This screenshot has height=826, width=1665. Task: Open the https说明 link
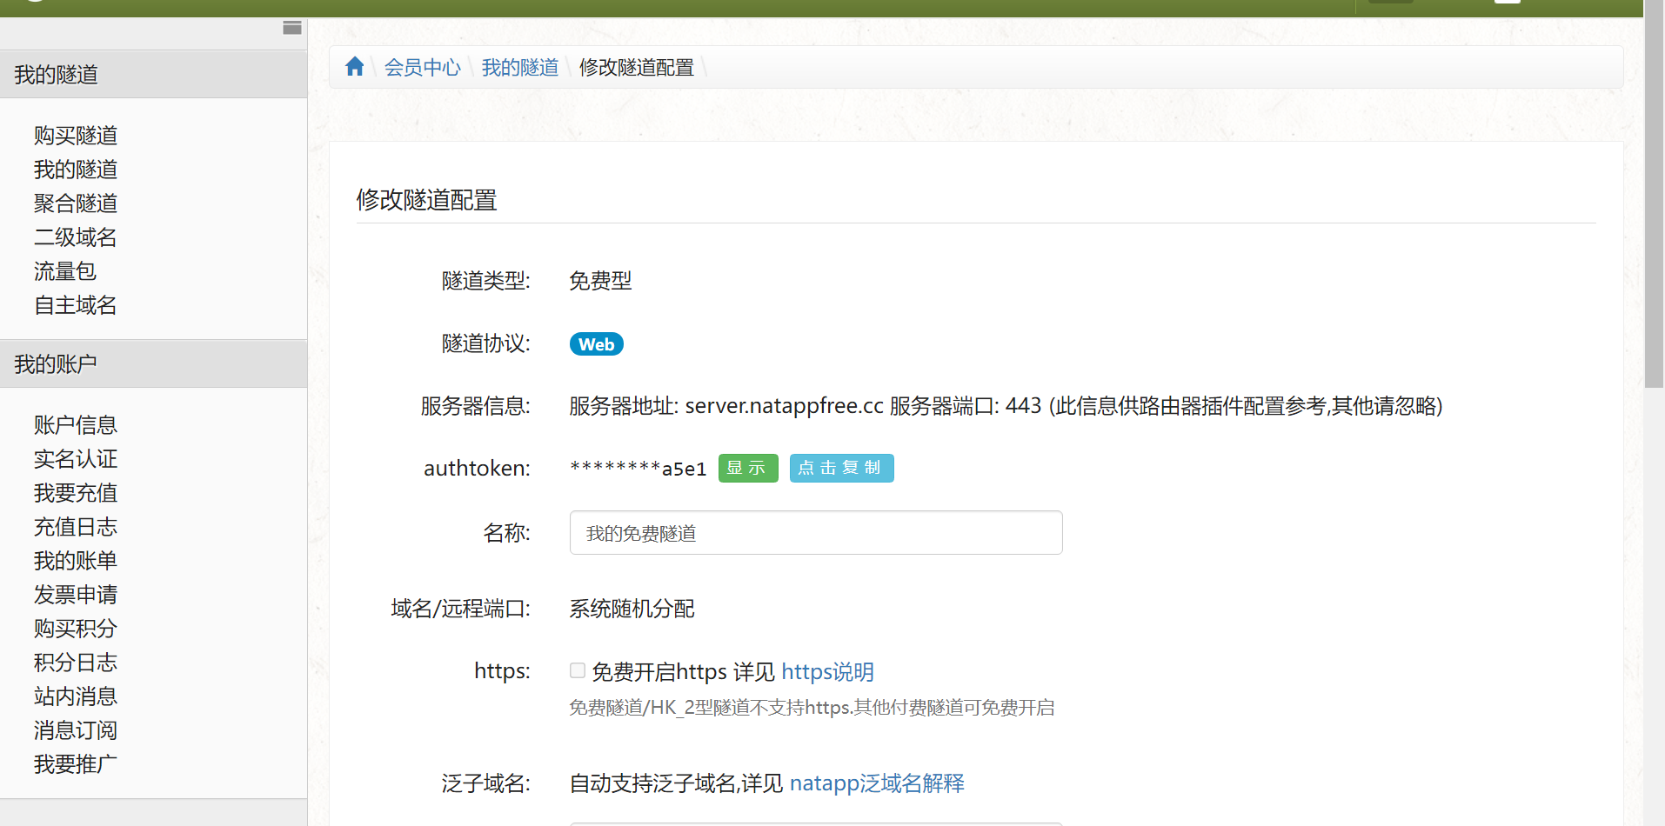tap(827, 672)
